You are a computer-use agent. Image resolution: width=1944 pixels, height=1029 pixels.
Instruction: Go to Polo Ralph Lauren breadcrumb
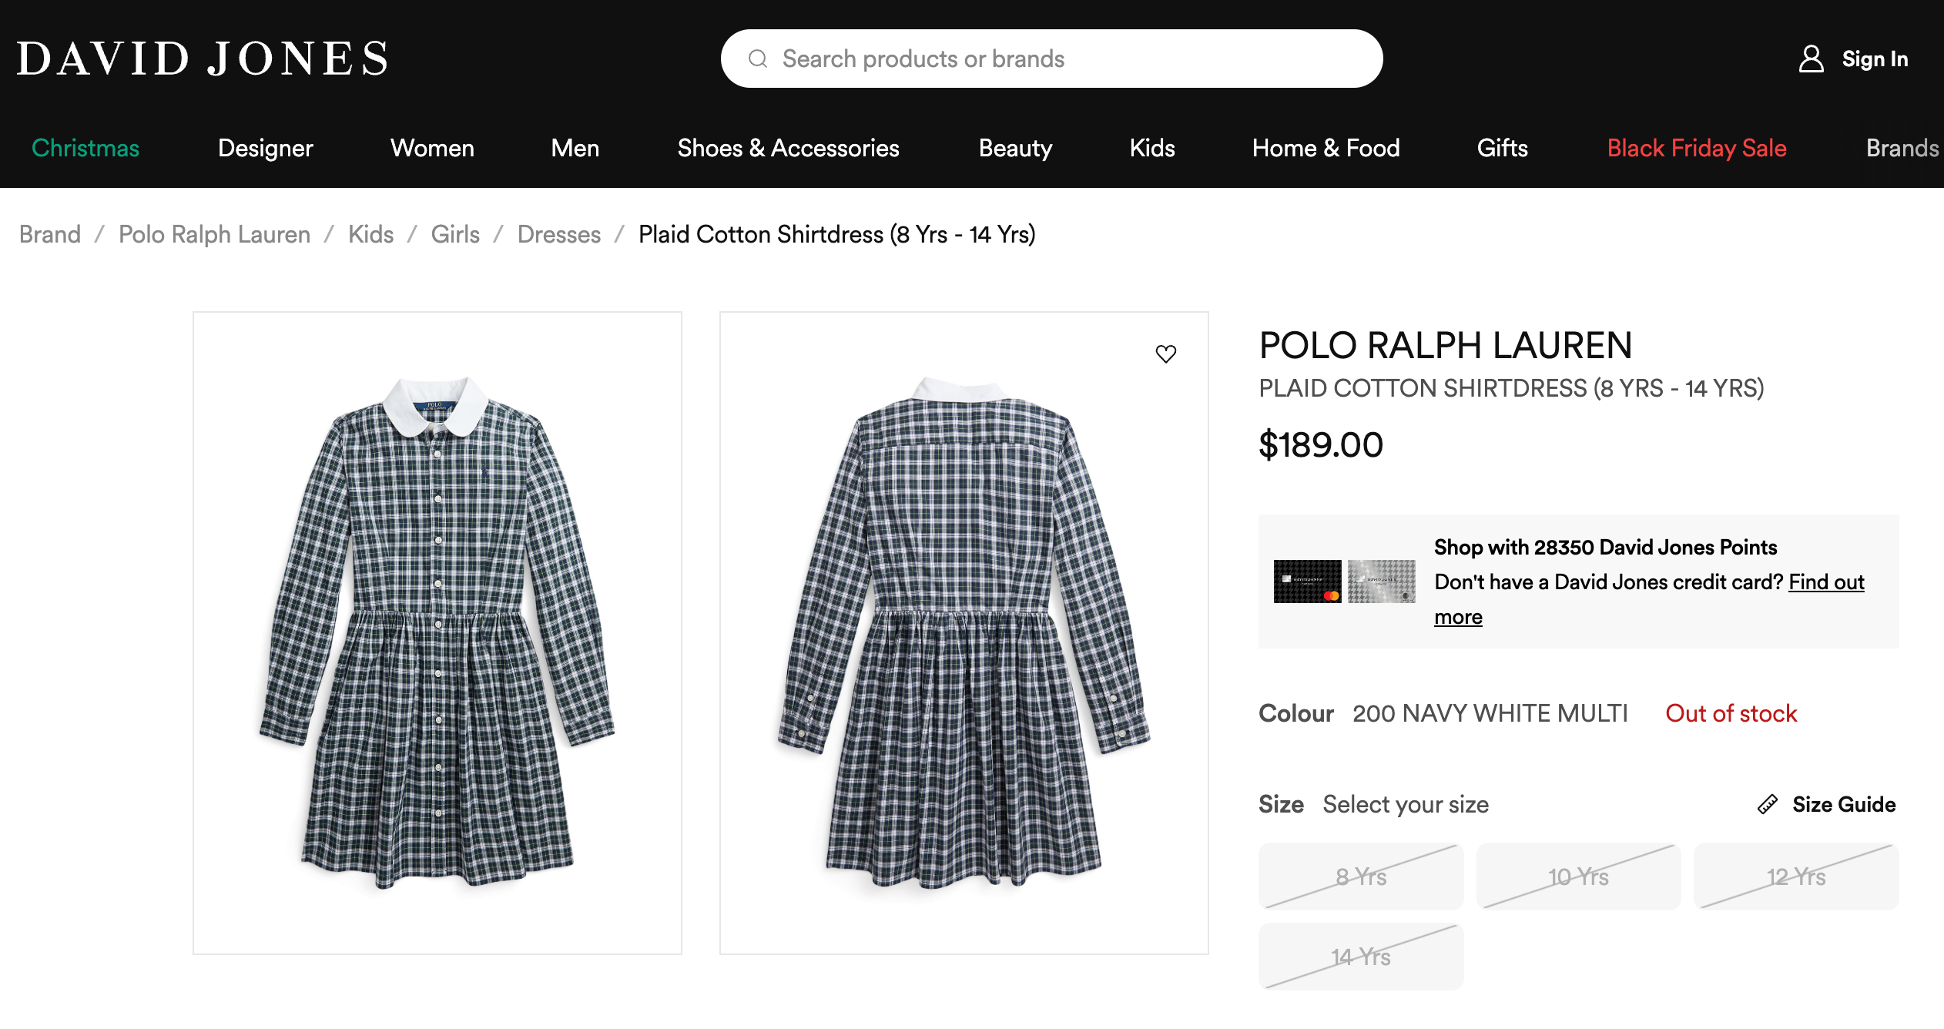point(214,234)
